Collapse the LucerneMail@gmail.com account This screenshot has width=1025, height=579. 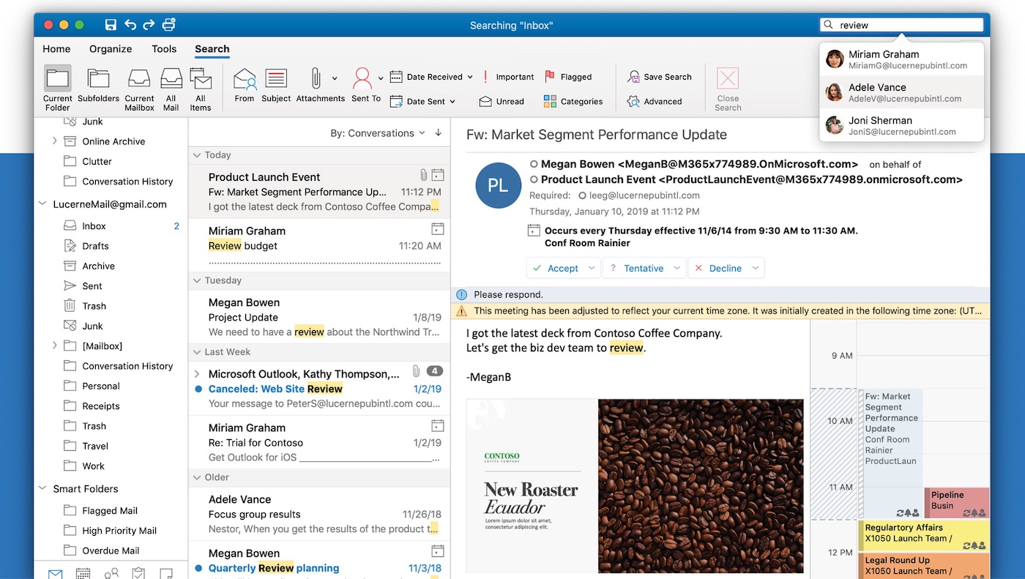click(x=42, y=204)
